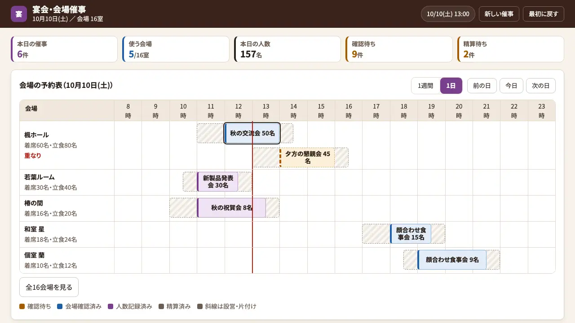The height and width of the screenshot is (323, 575).
Task: Click the 会場の予約表(10月10日(土)) heading
Action: coord(66,85)
